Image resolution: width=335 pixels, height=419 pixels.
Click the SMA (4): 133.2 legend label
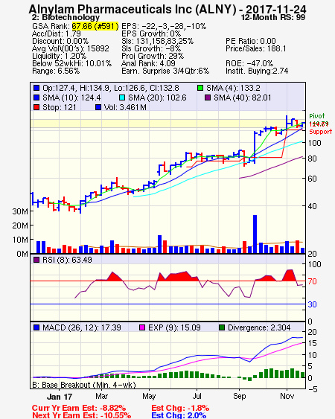[233, 88]
